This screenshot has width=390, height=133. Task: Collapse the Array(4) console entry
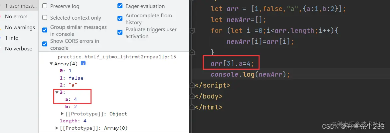[x=52, y=64]
